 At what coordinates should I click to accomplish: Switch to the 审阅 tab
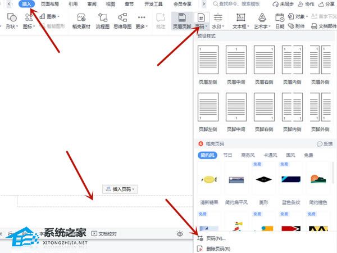coord(92,4)
